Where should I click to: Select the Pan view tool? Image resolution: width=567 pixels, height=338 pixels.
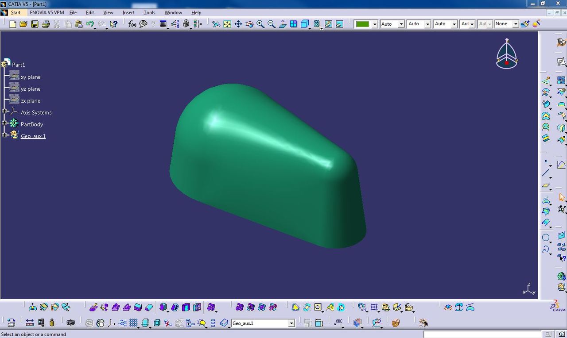pos(238,24)
